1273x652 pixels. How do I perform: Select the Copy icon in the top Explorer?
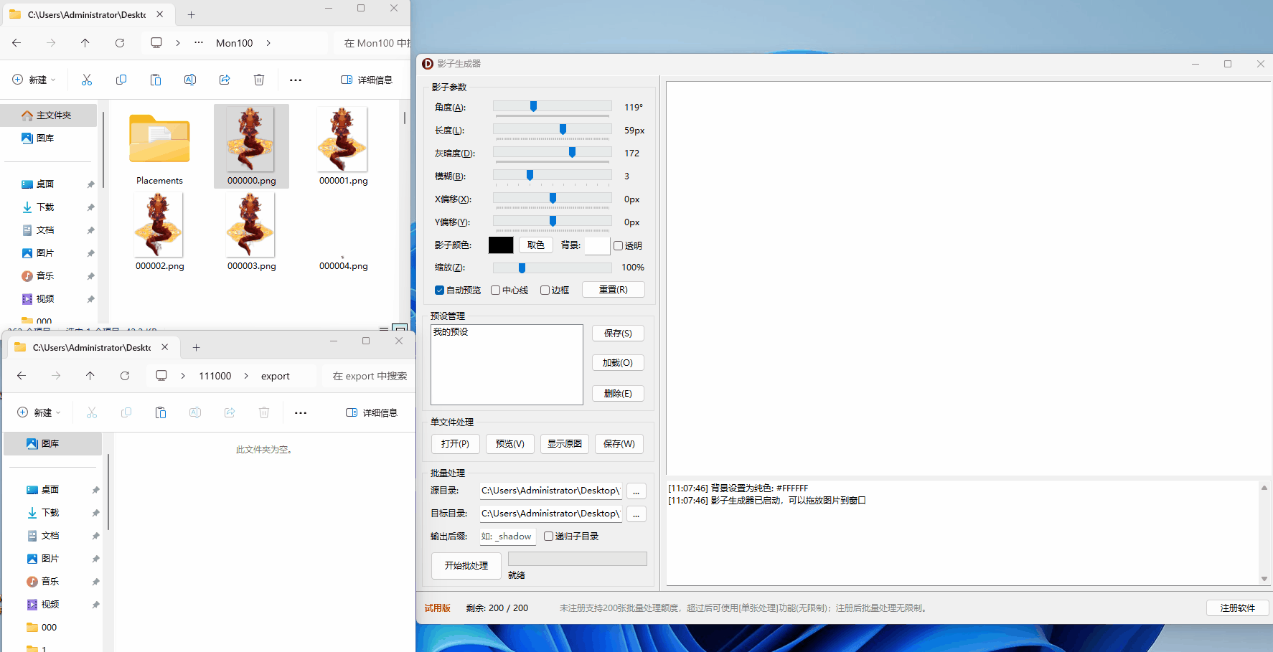[x=121, y=80]
